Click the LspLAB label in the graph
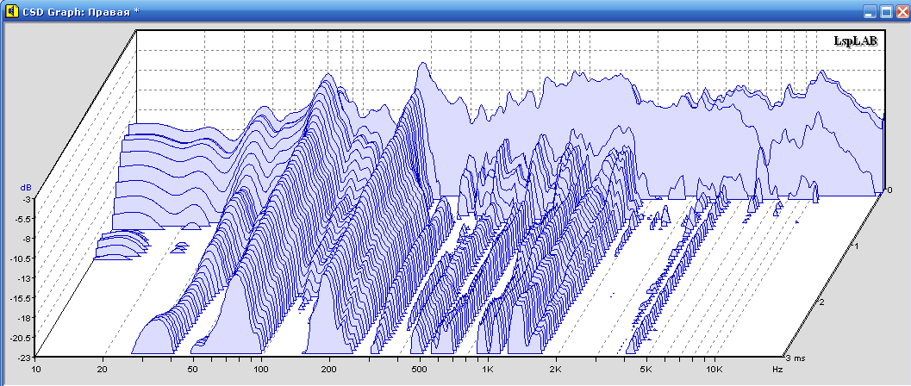 856,40
